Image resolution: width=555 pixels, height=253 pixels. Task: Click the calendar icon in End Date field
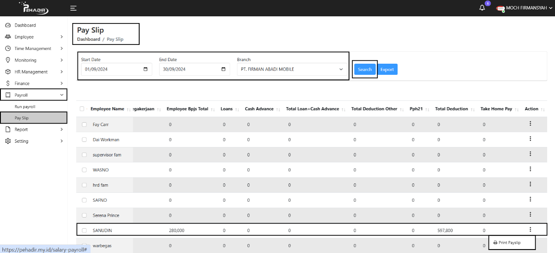[224, 69]
